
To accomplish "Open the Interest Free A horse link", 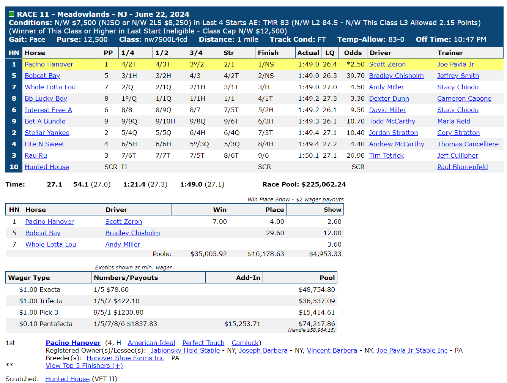I will coord(48,110).
